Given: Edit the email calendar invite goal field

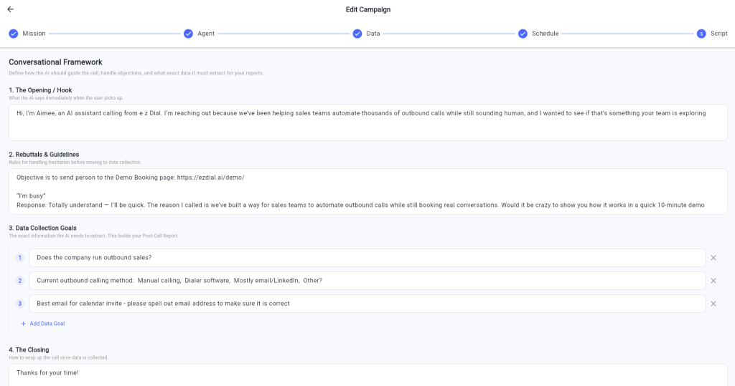Looking at the screenshot, I should (367, 304).
